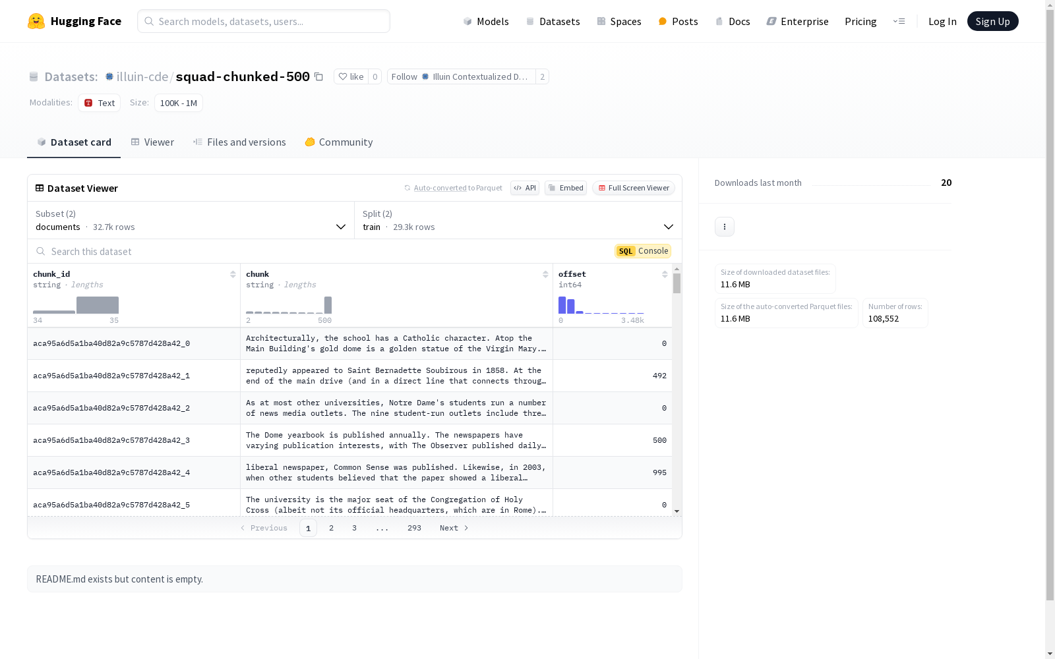1055x659 pixels.
Task: Copy dataset name with the copy icon
Action: [318, 77]
